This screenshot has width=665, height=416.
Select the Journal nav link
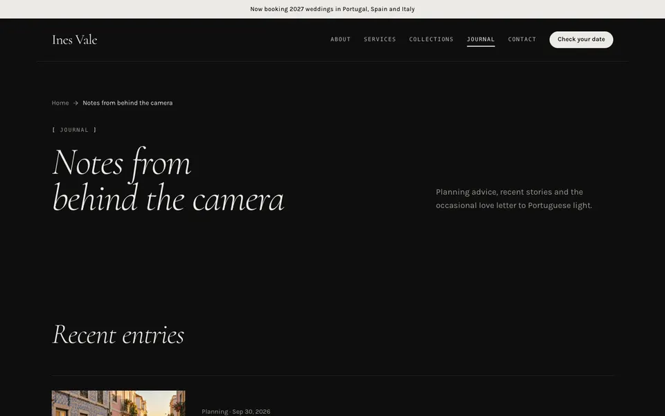coord(481,39)
